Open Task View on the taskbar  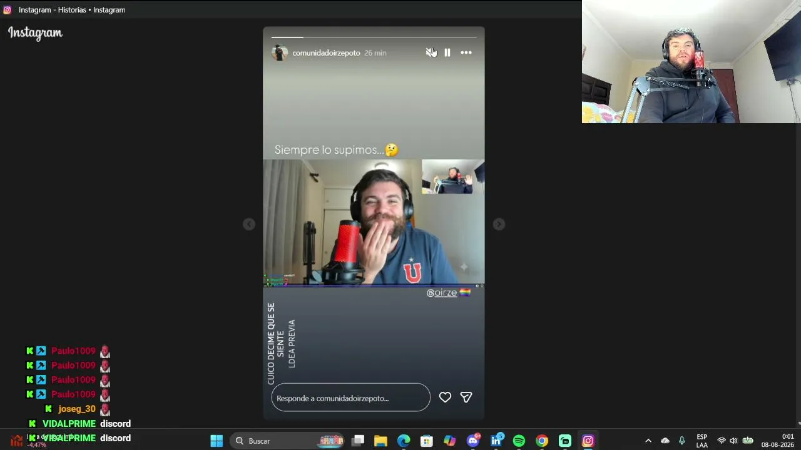tap(358, 441)
